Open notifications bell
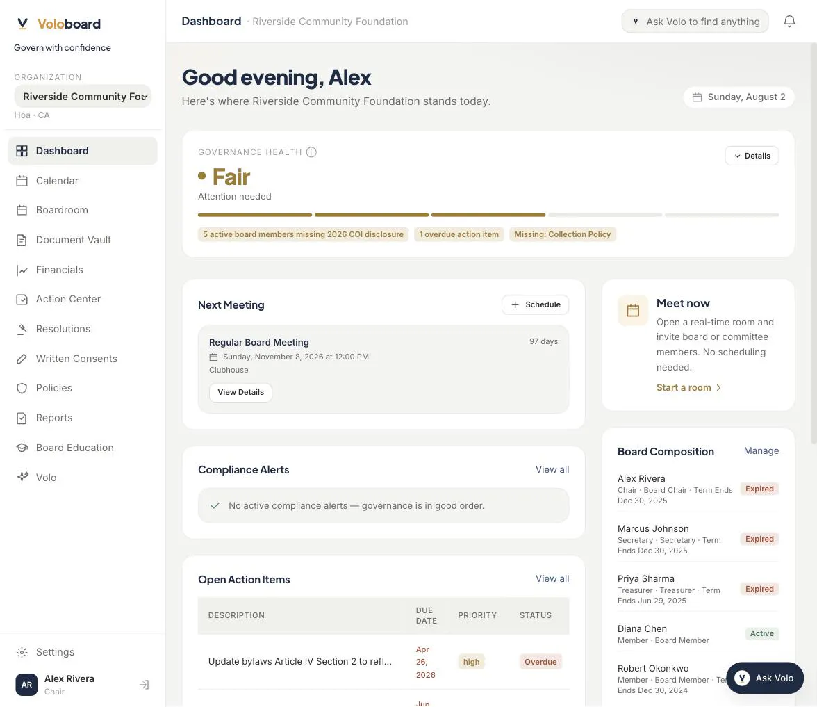The width and height of the screenshot is (817, 707). click(x=789, y=22)
